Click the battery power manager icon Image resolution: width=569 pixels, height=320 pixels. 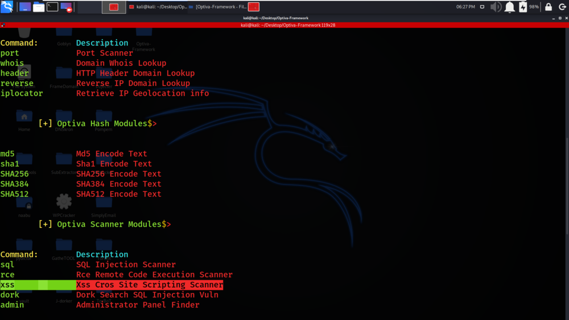(x=523, y=7)
